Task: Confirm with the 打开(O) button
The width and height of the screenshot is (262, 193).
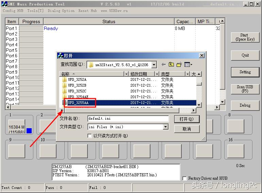Action: [x=187, y=119]
